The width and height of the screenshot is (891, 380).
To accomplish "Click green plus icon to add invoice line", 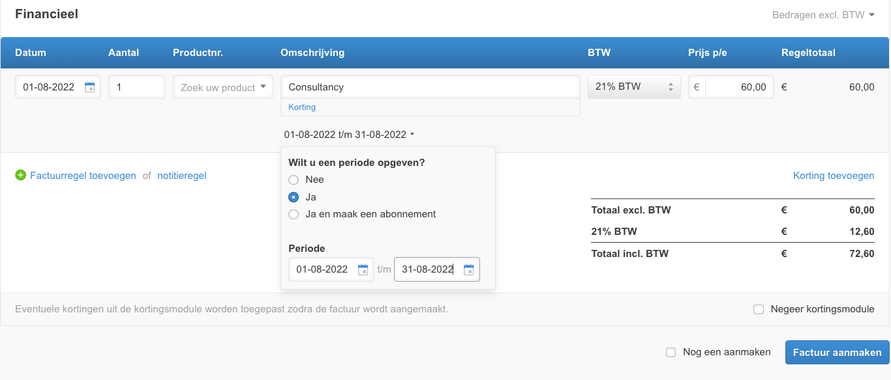I will [20, 176].
